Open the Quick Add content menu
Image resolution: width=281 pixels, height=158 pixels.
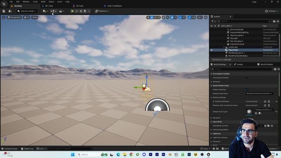[x=45, y=11]
